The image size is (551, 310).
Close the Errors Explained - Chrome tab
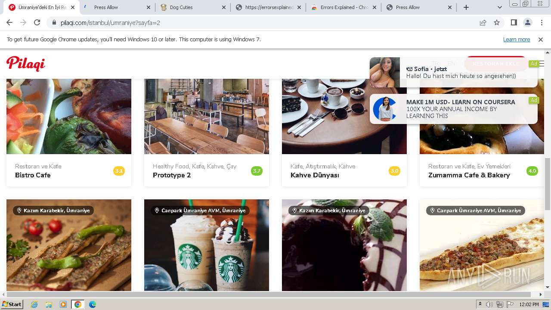point(374,7)
